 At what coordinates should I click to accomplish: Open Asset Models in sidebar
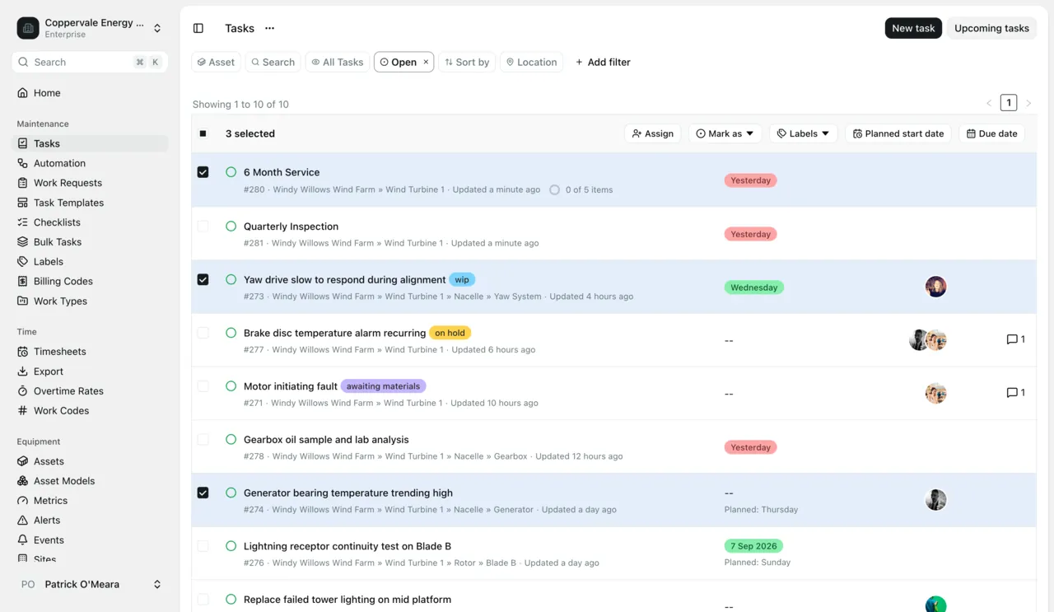click(x=91, y=481)
